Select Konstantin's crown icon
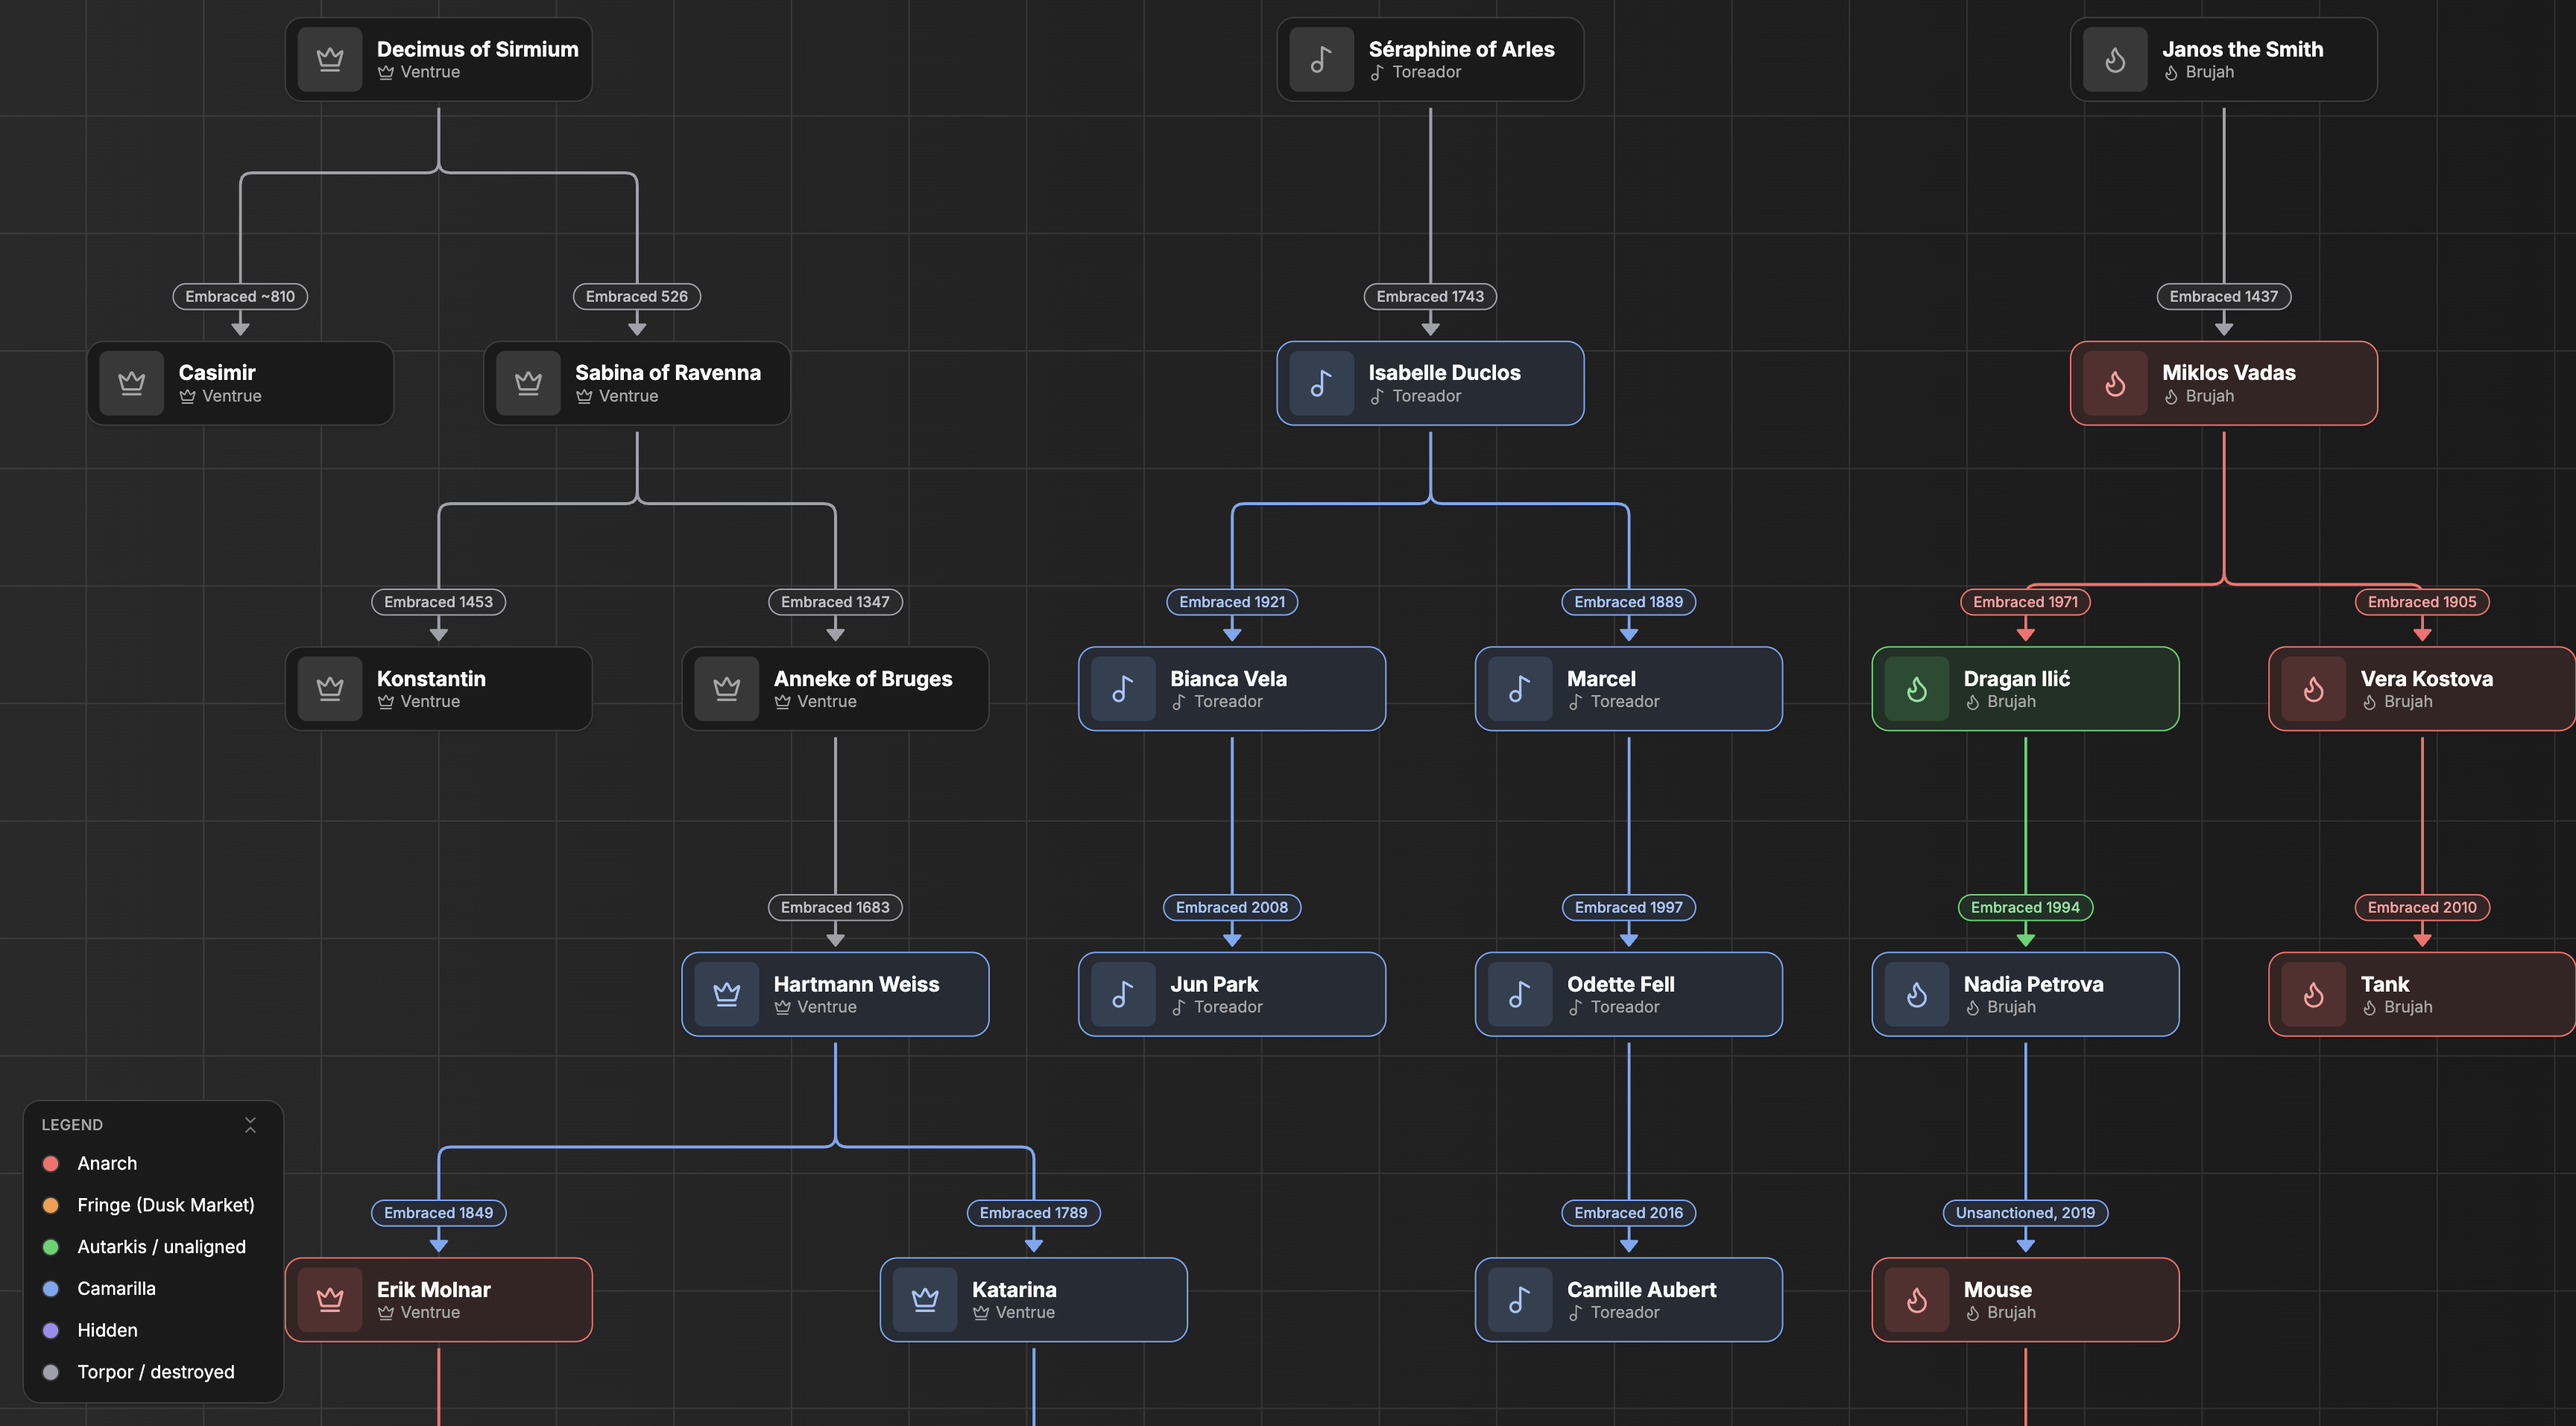The image size is (2576, 1426). [x=330, y=688]
